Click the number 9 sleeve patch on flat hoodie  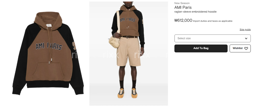74,46
